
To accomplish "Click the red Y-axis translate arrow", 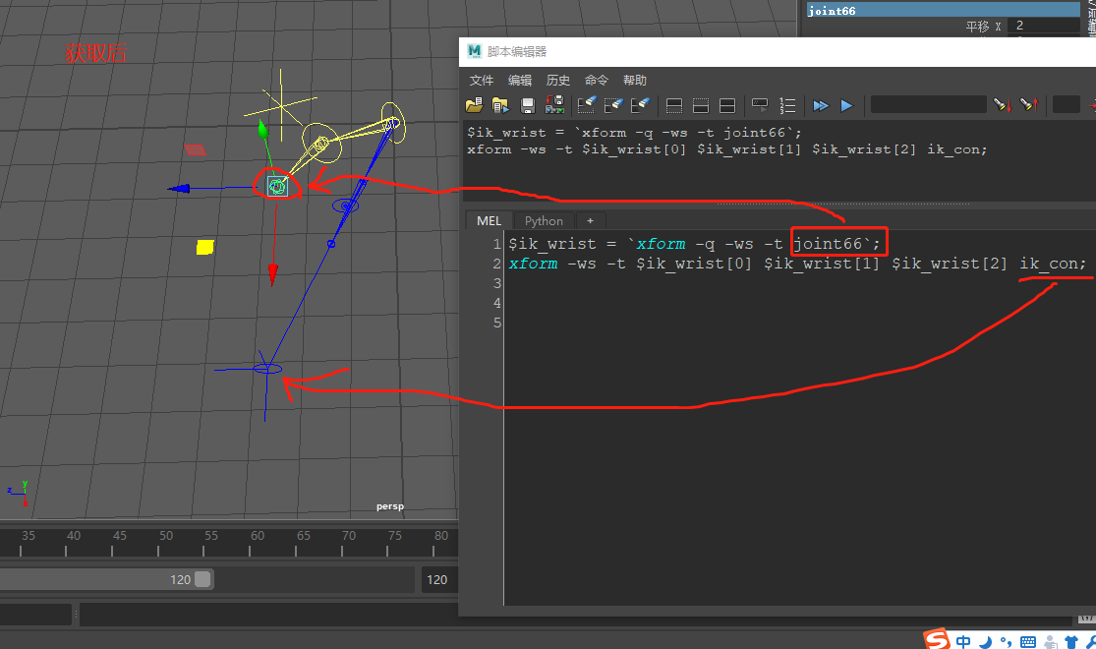I will [x=272, y=275].
